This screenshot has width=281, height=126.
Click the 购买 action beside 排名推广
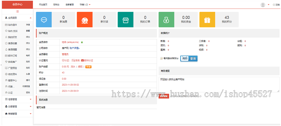pos(28,62)
